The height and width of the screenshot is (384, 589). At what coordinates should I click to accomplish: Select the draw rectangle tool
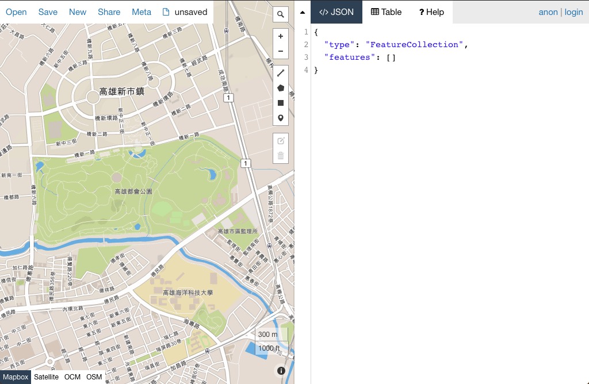tap(280, 103)
